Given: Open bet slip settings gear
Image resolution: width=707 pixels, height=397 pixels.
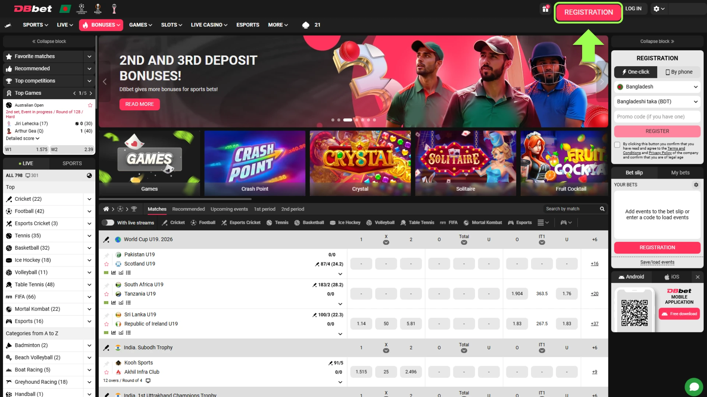Looking at the screenshot, I should click(696, 185).
